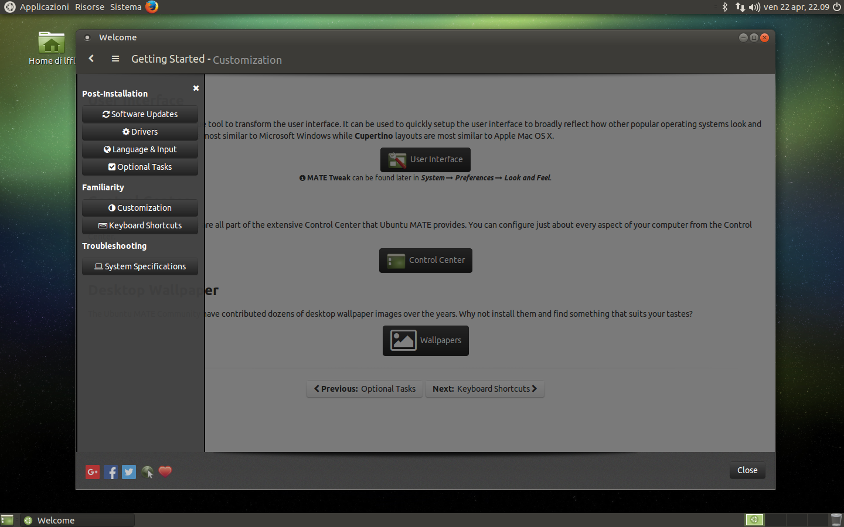Click the red heart donate icon
The height and width of the screenshot is (527, 844).
point(165,471)
